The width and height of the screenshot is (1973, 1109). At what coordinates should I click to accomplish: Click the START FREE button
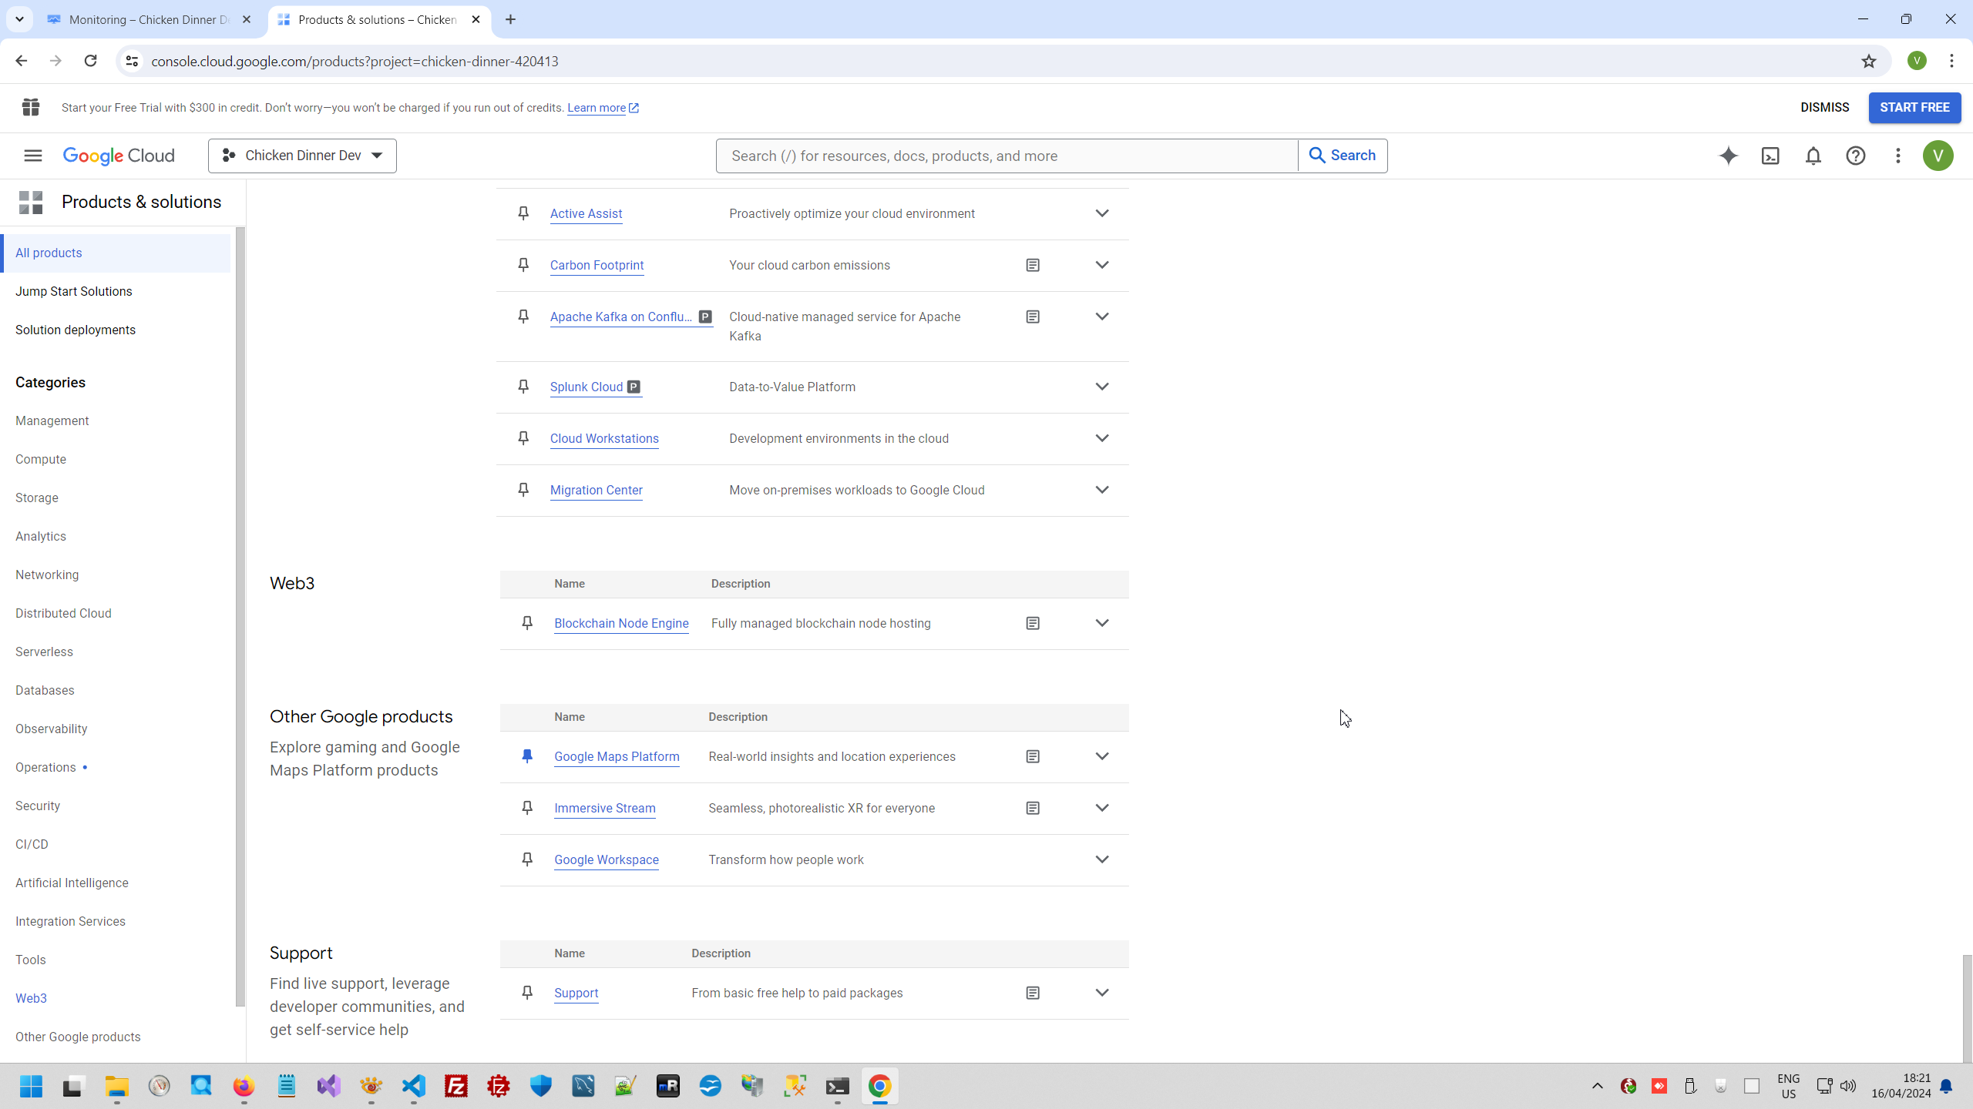1914,108
